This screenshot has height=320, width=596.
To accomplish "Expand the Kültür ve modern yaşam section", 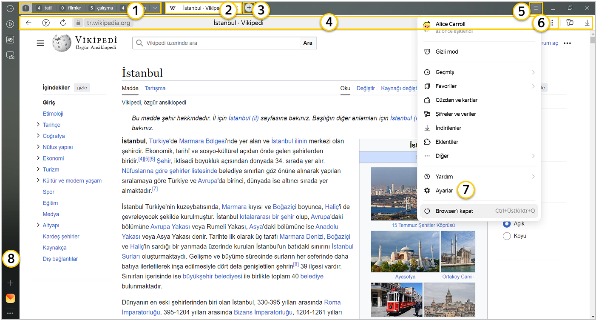I will pos(38,181).
